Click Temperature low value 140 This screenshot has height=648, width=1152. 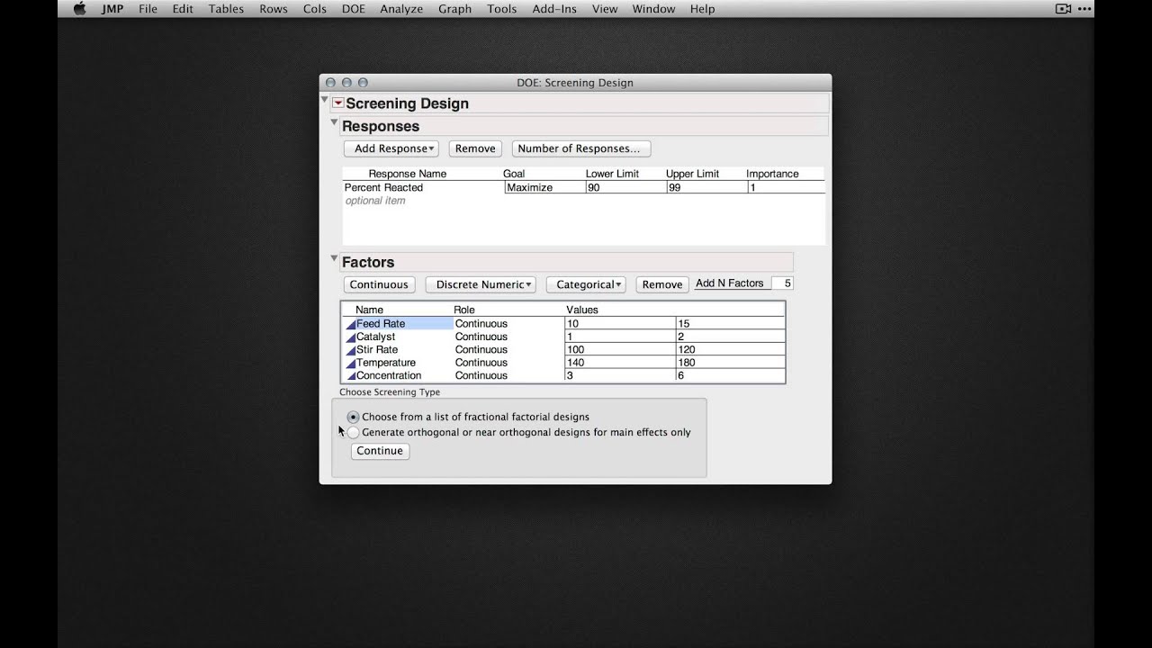pos(620,363)
